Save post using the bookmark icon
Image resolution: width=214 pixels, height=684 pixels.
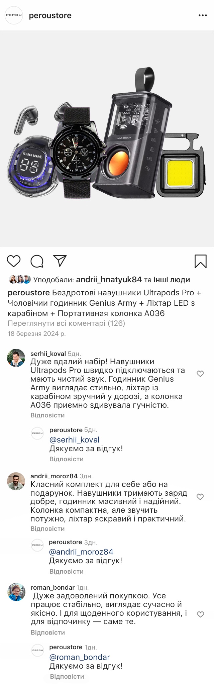pyautogui.click(x=200, y=261)
